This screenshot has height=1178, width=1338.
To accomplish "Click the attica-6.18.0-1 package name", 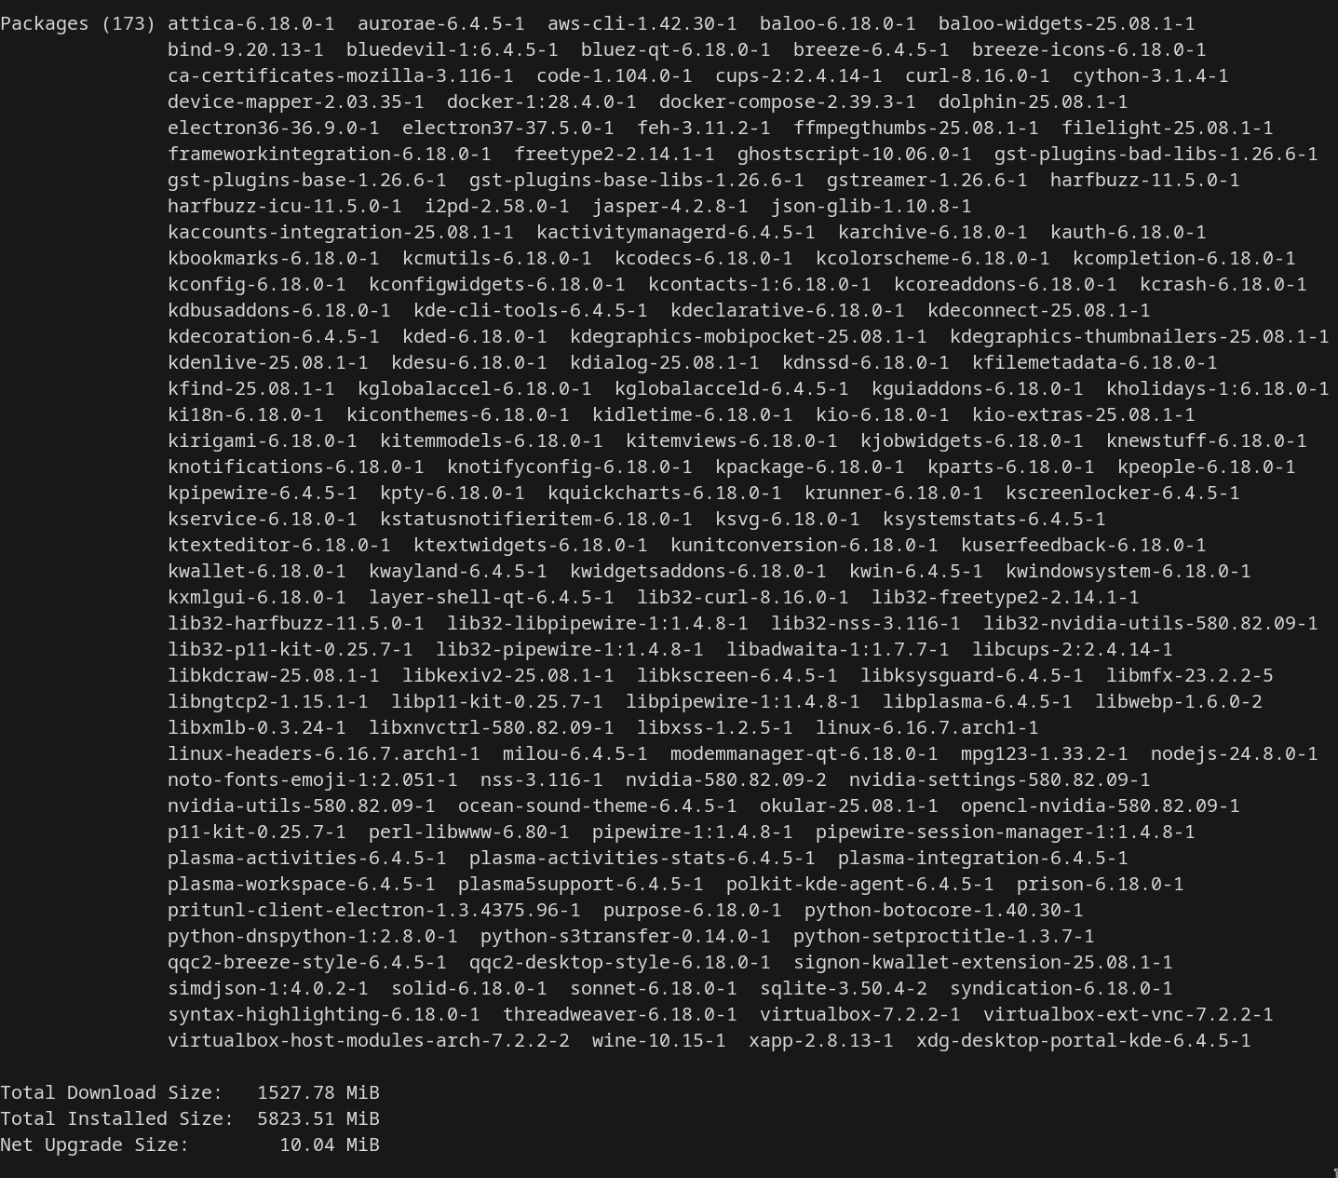I will pyautogui.click(x=251, y=23).
